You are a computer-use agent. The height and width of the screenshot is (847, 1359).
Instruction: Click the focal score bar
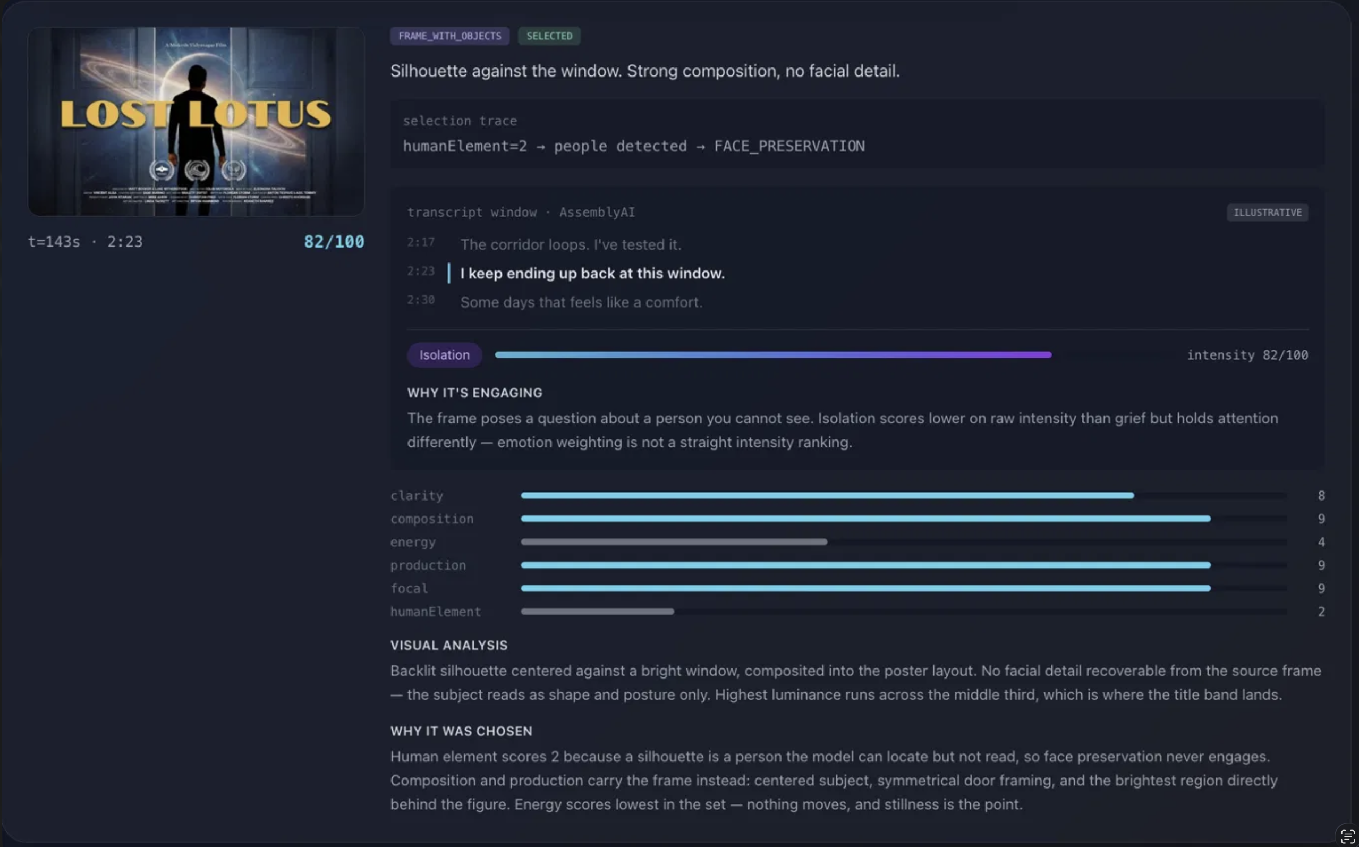point(903,588)
